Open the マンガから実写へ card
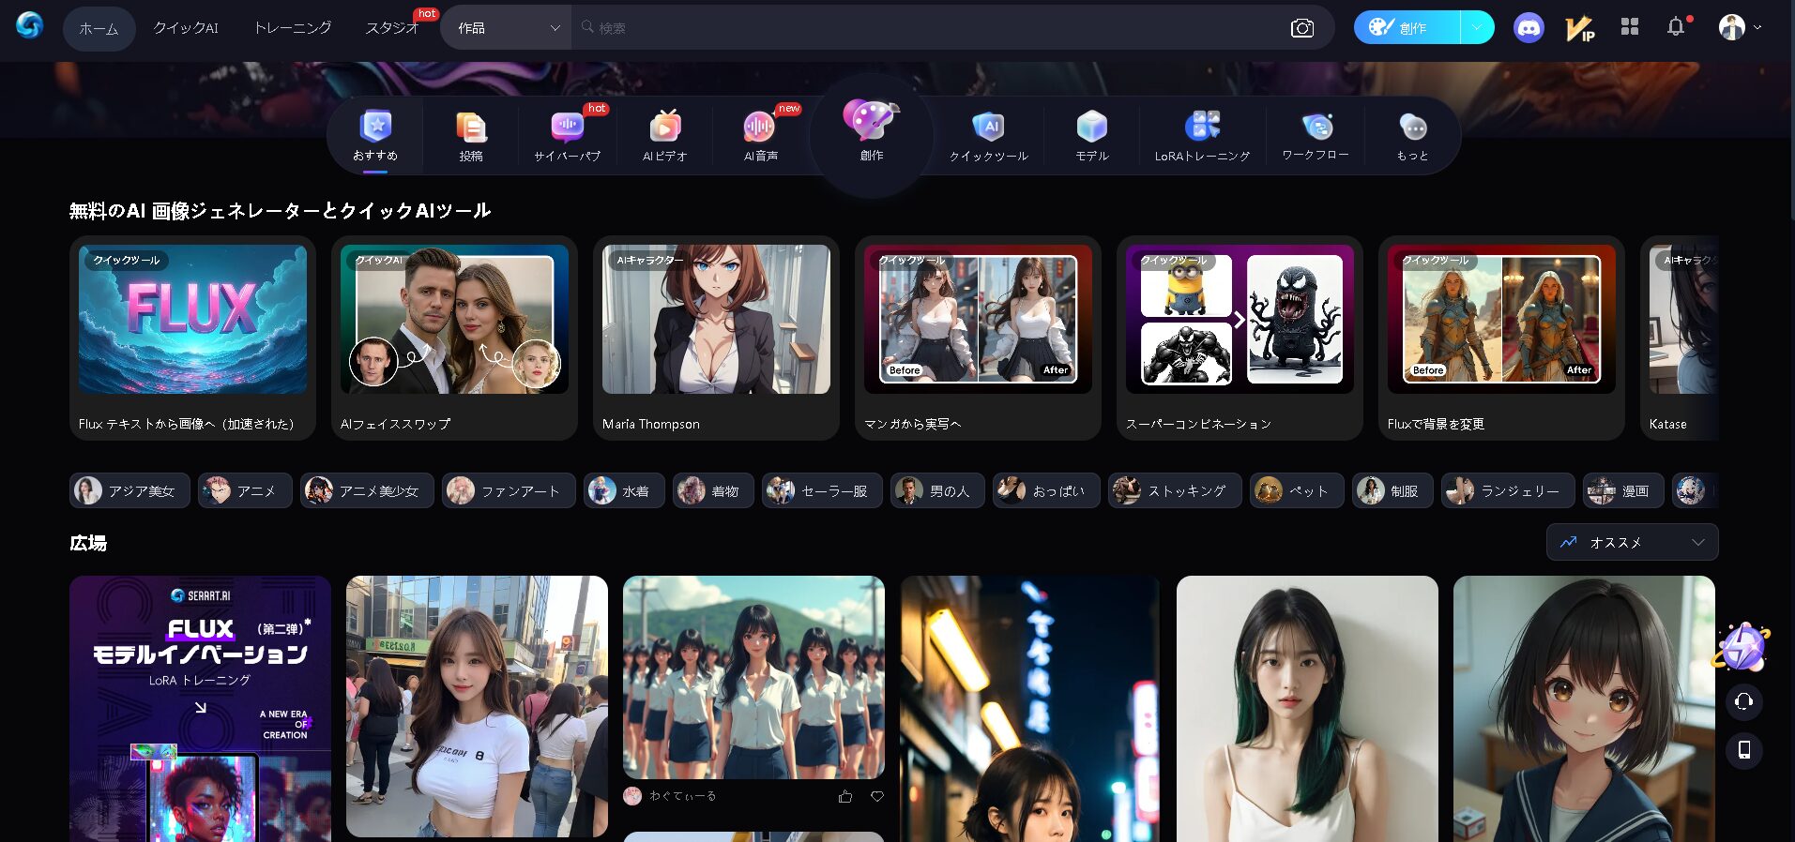Viewport: 1795px width, 842px height. 978,338
